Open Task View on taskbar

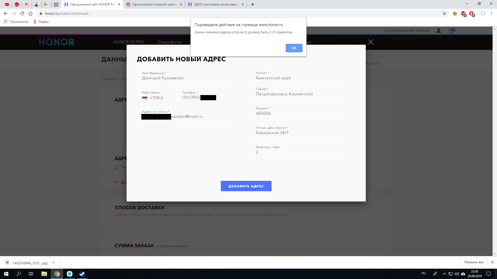click(31, 274)
